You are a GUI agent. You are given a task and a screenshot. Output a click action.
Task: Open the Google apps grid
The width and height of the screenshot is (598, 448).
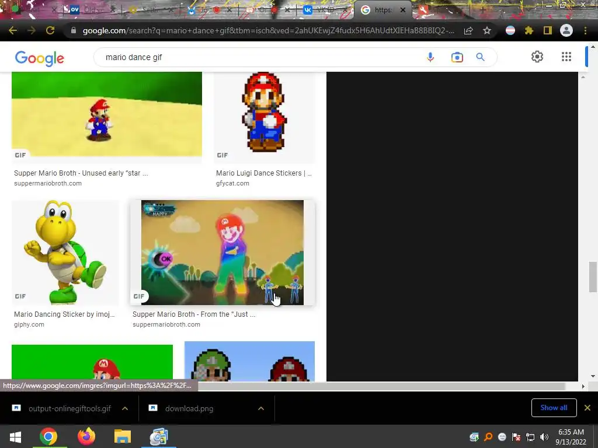[566, 57]
